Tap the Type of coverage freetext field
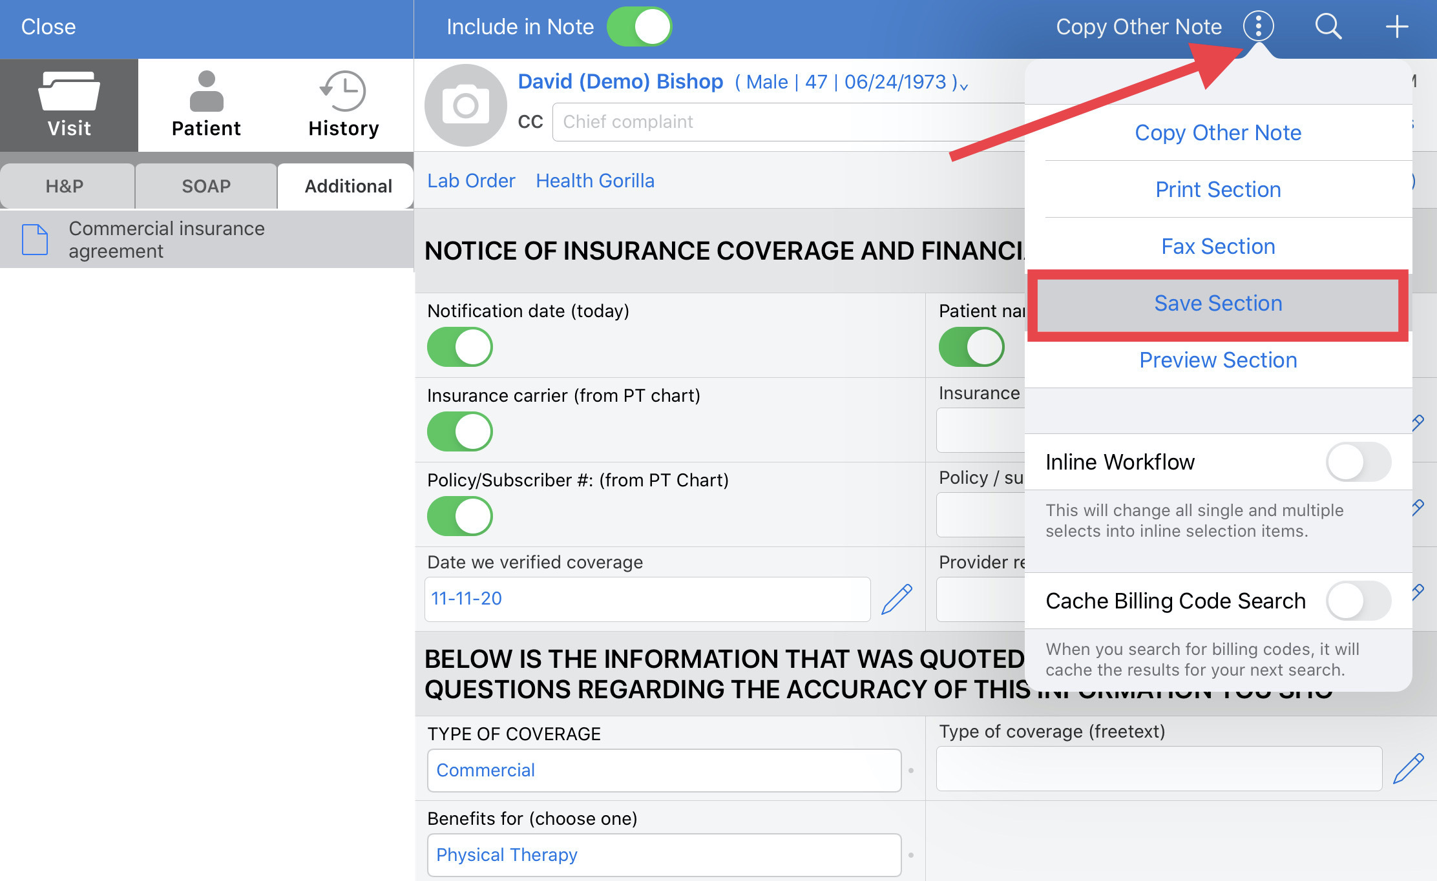The image size is (1437, 881). pyautogui.click(x=1159, y=769)
